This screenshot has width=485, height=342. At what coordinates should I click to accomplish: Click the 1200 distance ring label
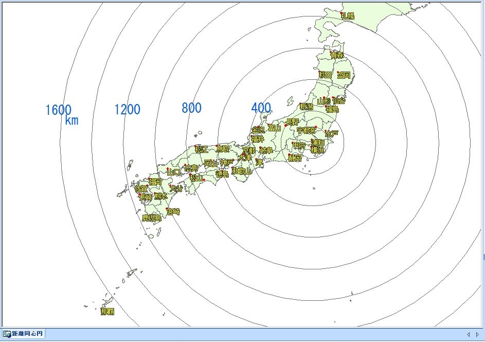(x=127, y=109)
